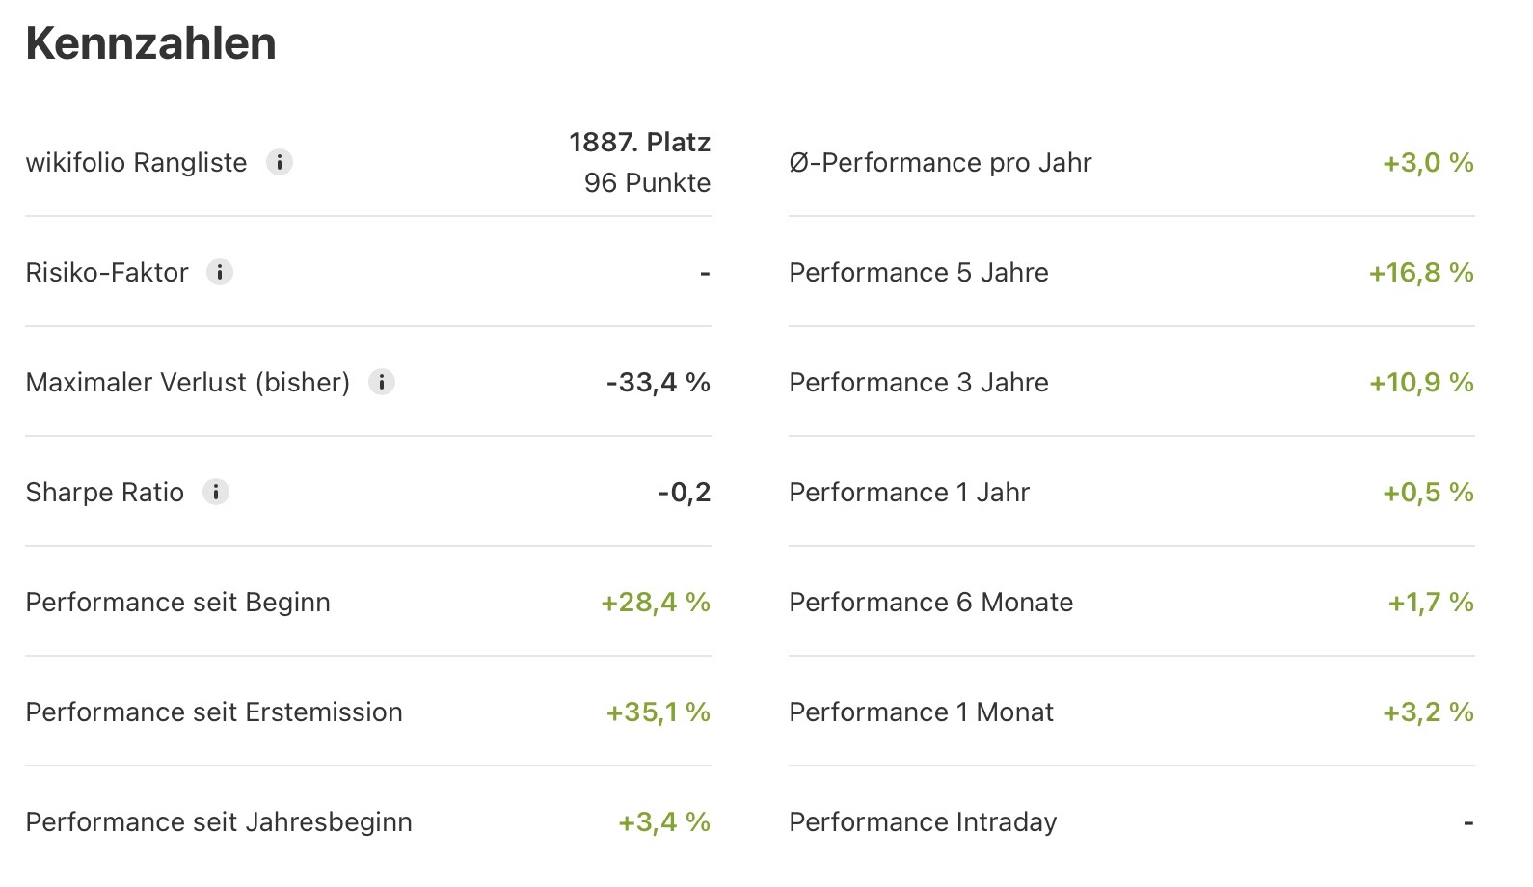
Task: Click the +16,8 % five-year value
Action: 1421,272
